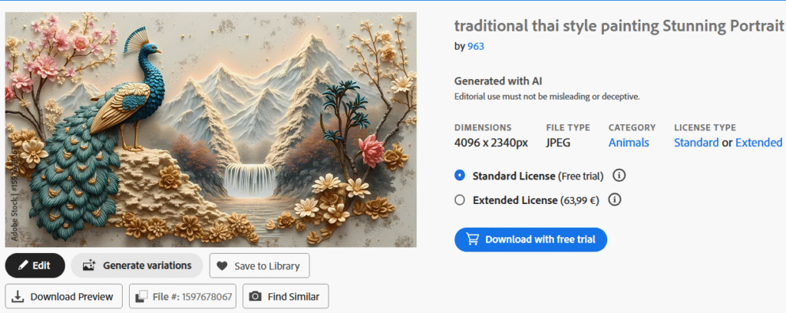The height and width of the screenshot is (313, 786).
Task: Click the Generate variations button label
Action: point(147,265)
